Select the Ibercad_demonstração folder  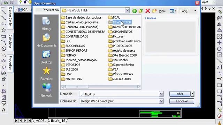coord(79,60)
